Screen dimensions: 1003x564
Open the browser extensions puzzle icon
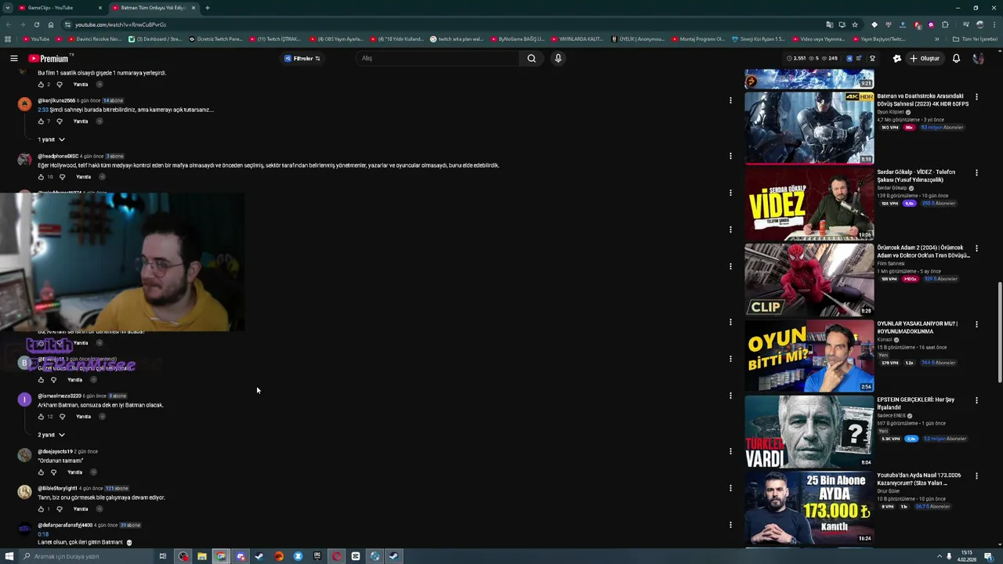click(946, 24)
